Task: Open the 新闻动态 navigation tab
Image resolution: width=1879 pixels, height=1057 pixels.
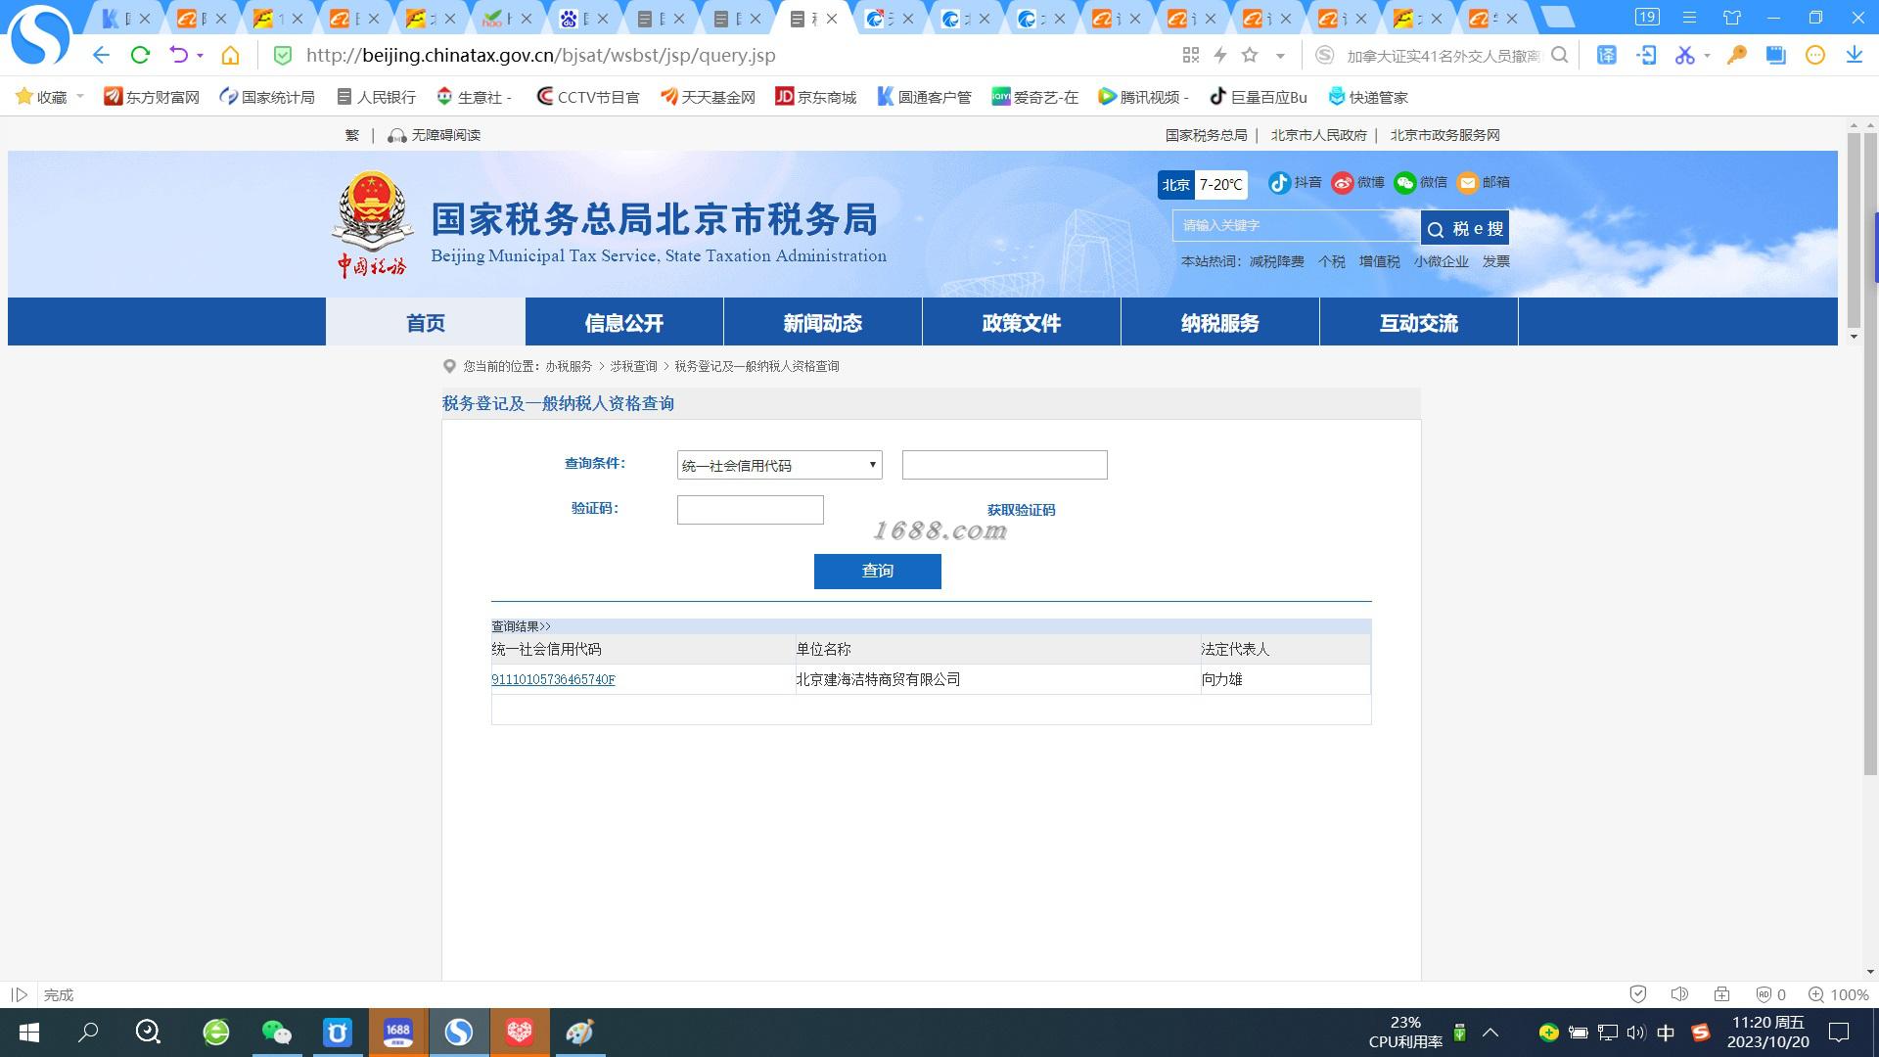Action: coord(823,322)
